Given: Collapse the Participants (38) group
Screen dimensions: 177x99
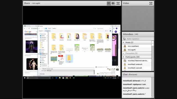Looking at the screenshot, I should (124, 57).
